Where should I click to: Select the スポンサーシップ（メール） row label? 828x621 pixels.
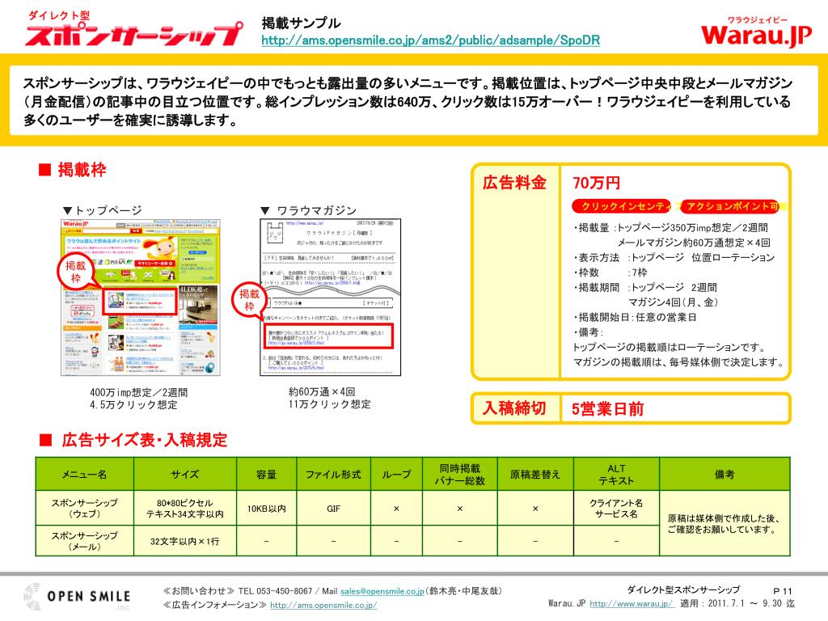tap(84, 541)
